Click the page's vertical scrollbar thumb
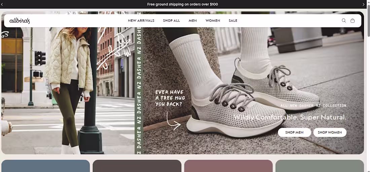 point(368,20)
